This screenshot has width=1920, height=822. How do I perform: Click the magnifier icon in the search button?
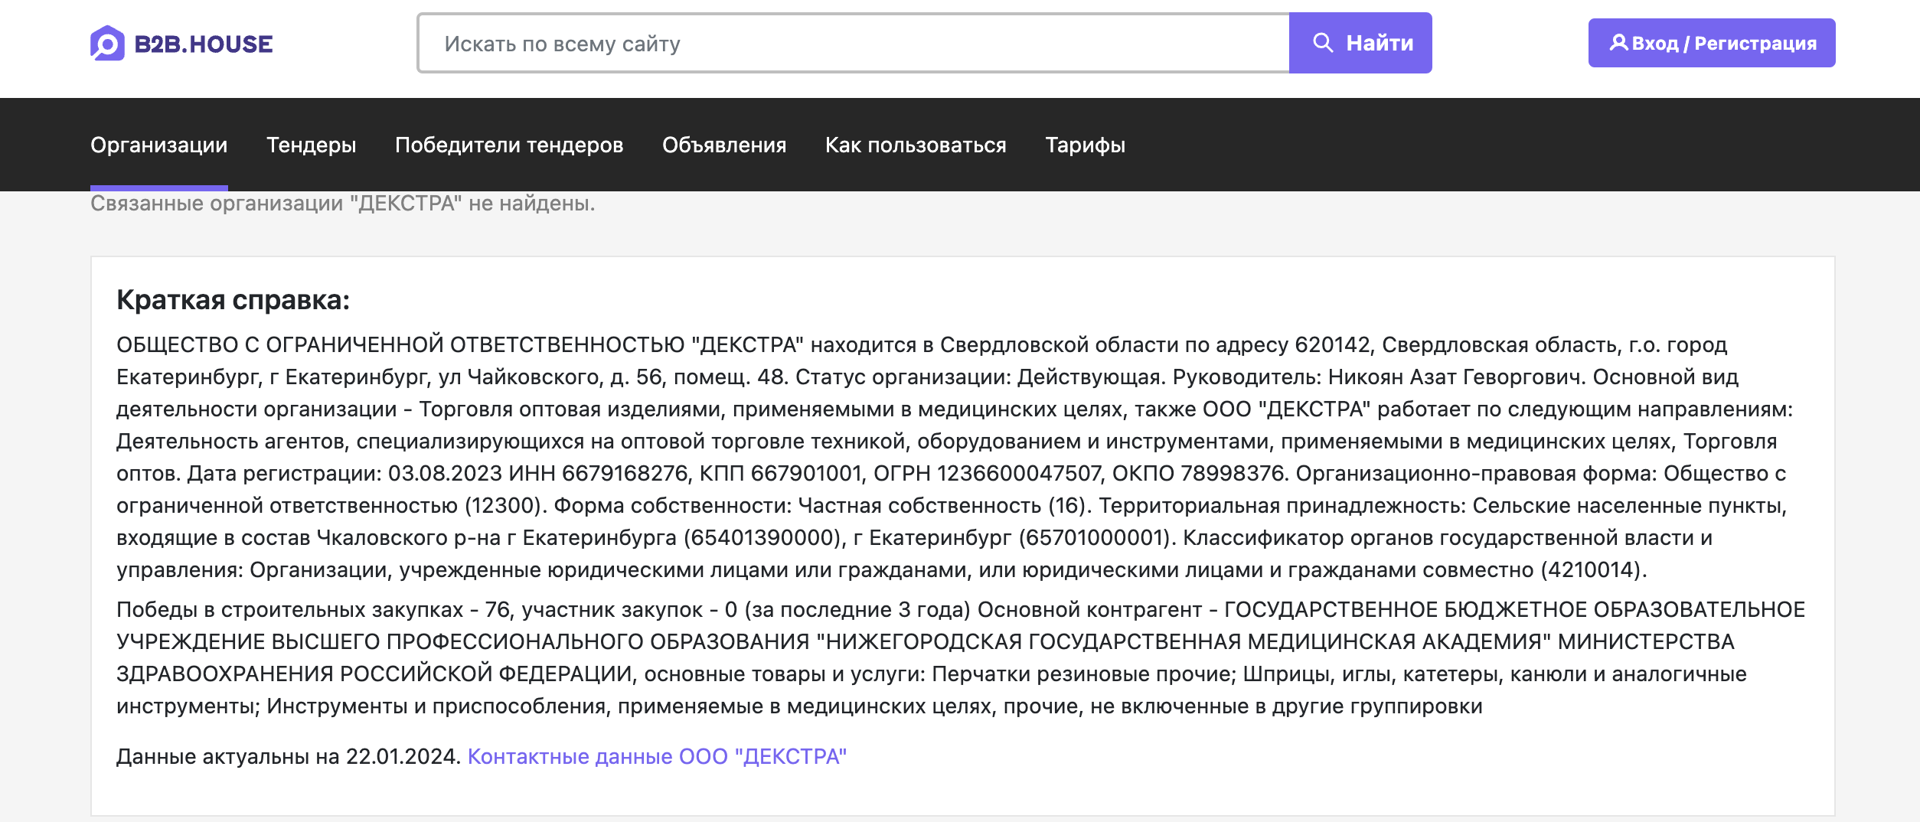coord(1323,43)
